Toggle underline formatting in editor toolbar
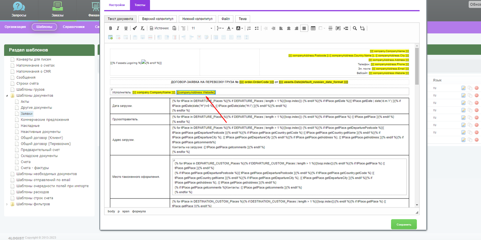481x240 pixels. click(x=126, y=28)
